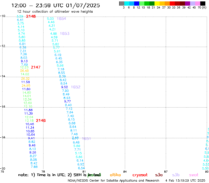Click the red 'cryosat' satellite legend label
This screenshot has width=209, height=183.
coord(140,175)
